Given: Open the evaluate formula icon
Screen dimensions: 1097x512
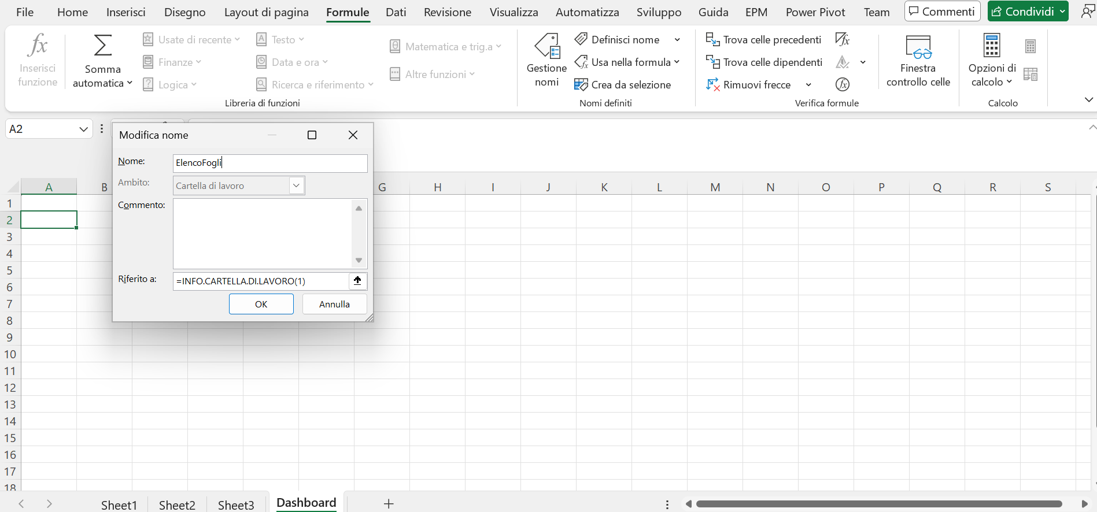Looking at the screenshot, I should [843, 84].
